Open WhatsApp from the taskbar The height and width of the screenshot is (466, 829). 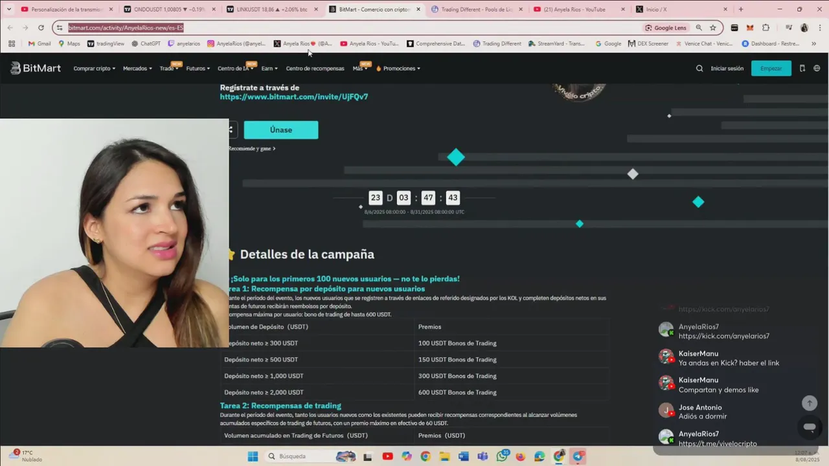pyautogui.click(x=502, y=456)
